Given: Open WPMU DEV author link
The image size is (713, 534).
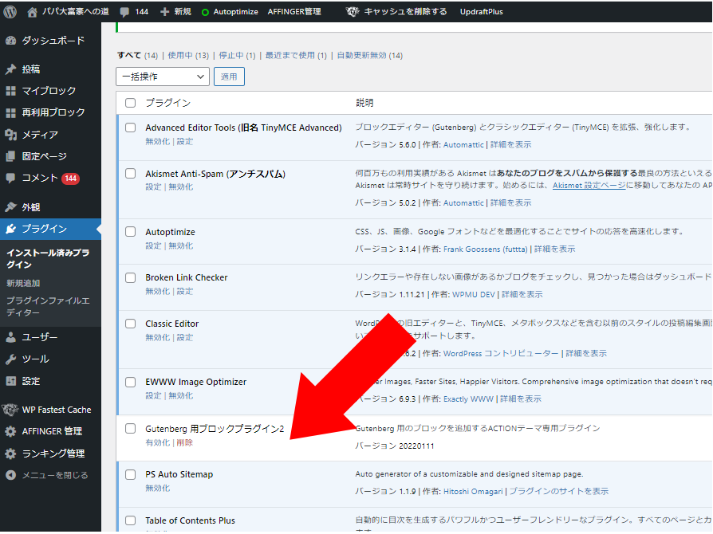Looking at the screenshot, I should 474,294.
